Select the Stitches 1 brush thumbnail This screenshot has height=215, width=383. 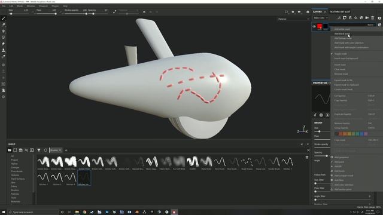287,163
